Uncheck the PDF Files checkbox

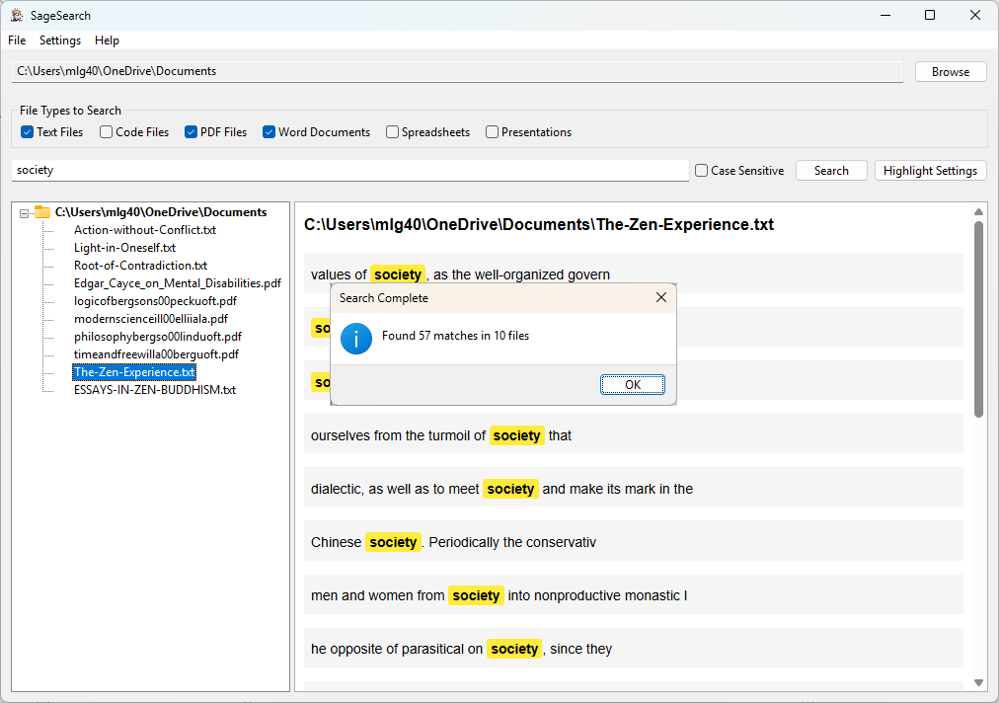pyautogui.click(x=191, y=132)
